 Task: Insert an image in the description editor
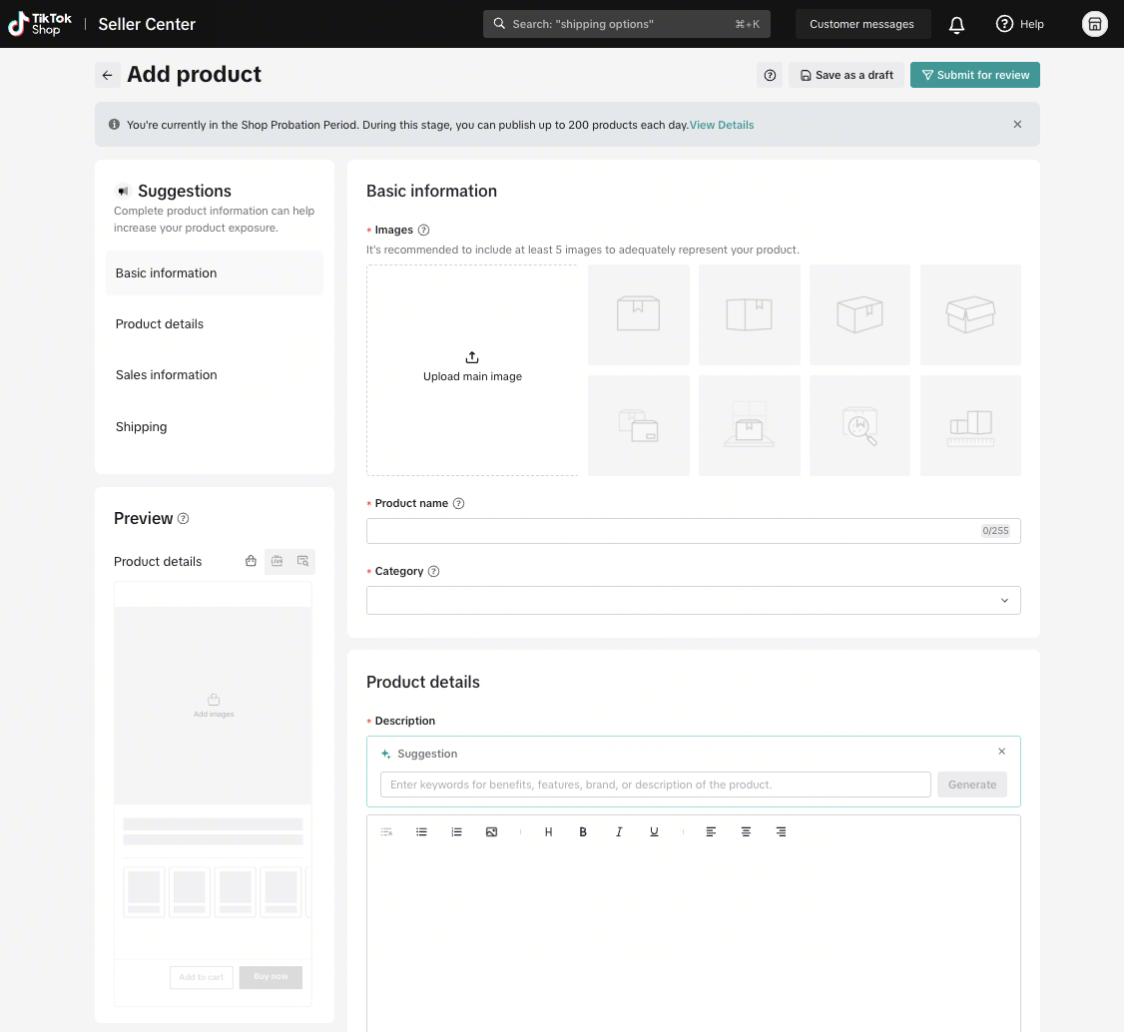point(491,831)
